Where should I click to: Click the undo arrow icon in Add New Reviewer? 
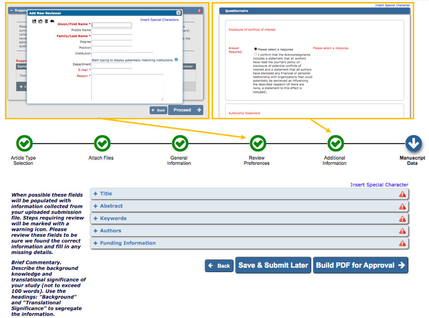pyautogui.click(x=52, y=21)
